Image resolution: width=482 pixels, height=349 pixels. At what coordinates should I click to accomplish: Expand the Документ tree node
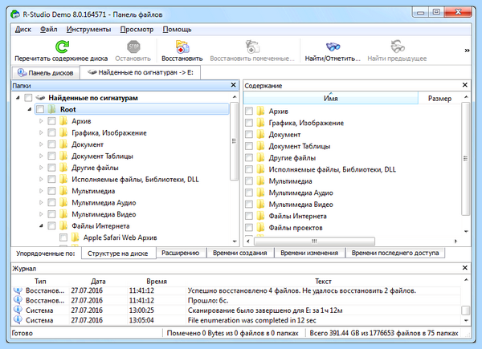tap(41, 144)
